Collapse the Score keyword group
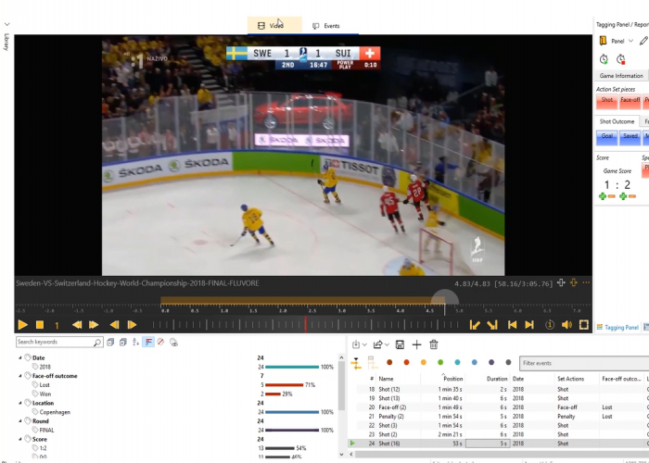The image size is (649, 463). (19, 440)
